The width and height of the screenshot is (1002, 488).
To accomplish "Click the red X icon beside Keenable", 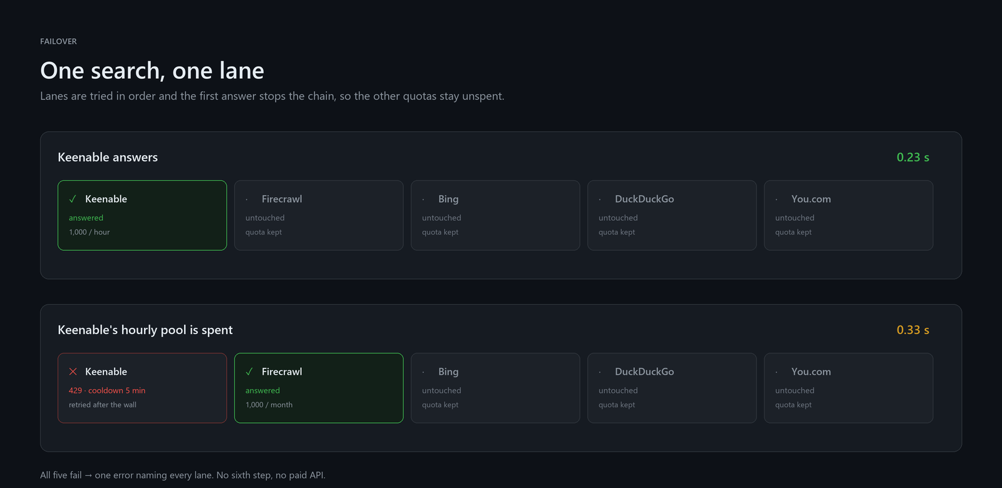I will click(73, 372).
